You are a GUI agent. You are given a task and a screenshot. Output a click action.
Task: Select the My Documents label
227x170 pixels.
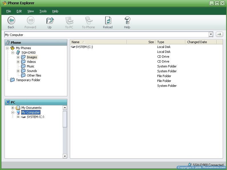(x=31, y=108)
